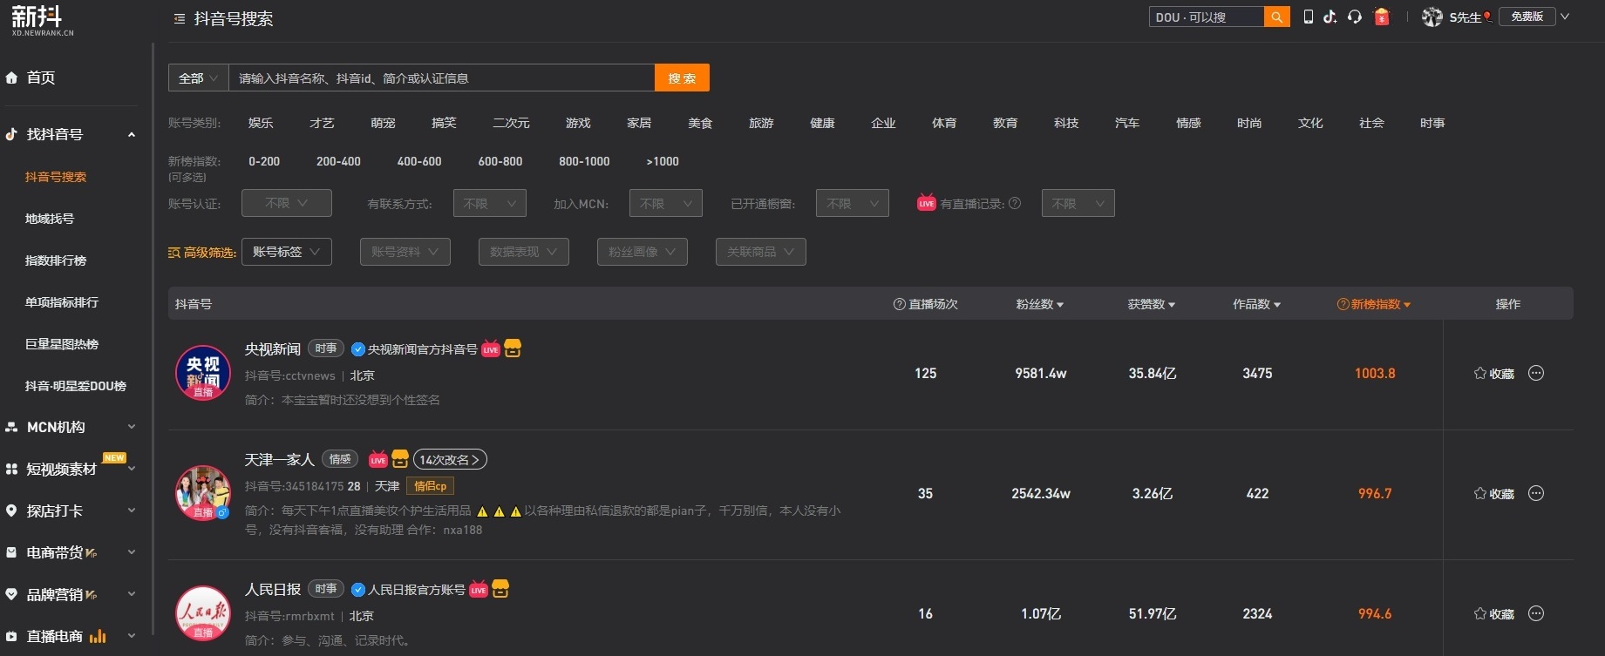1605x656 pixels.
Task: Open 单项指标排行 in sidebar
Action: (62, 302)
